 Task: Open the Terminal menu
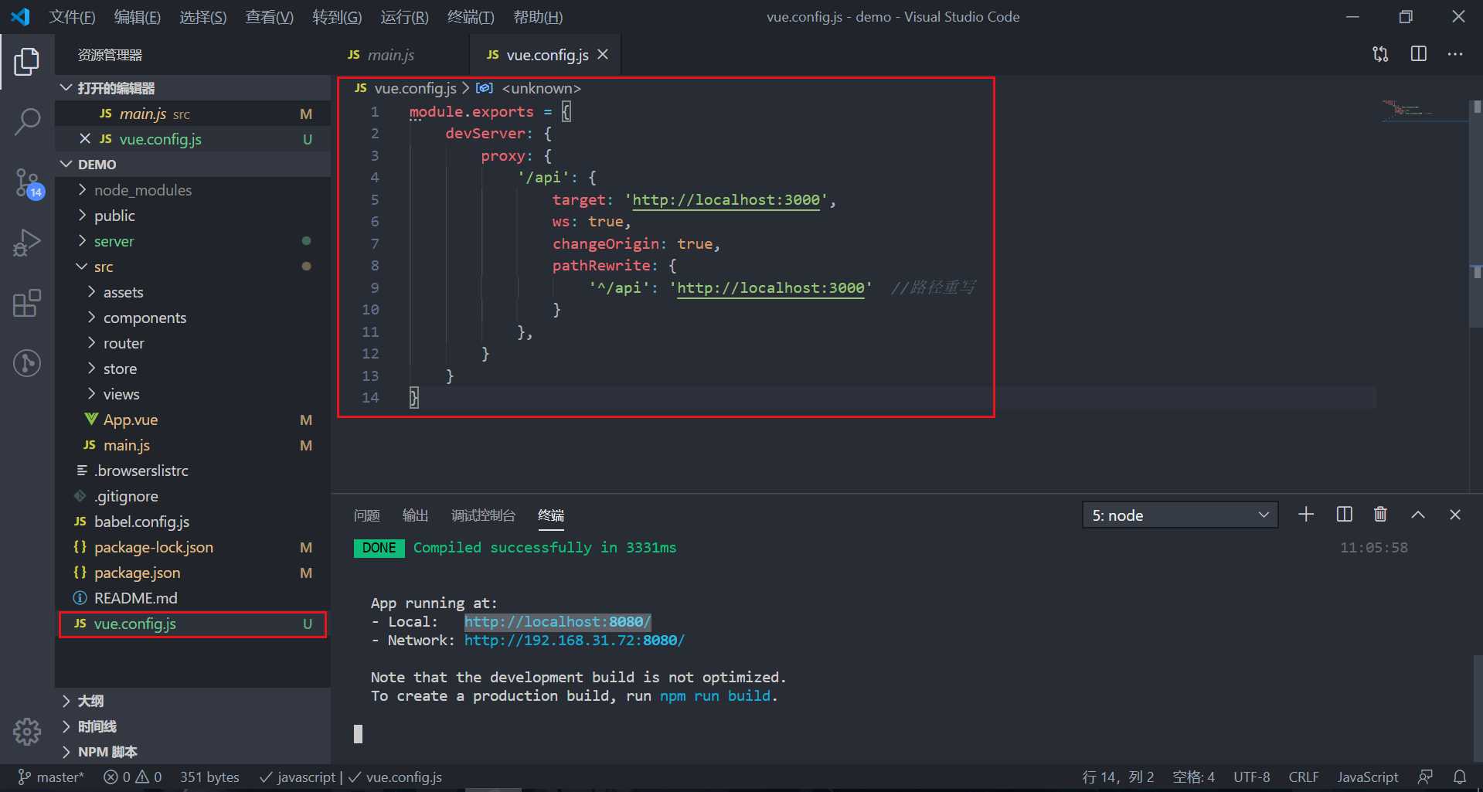tap(471, 17)
